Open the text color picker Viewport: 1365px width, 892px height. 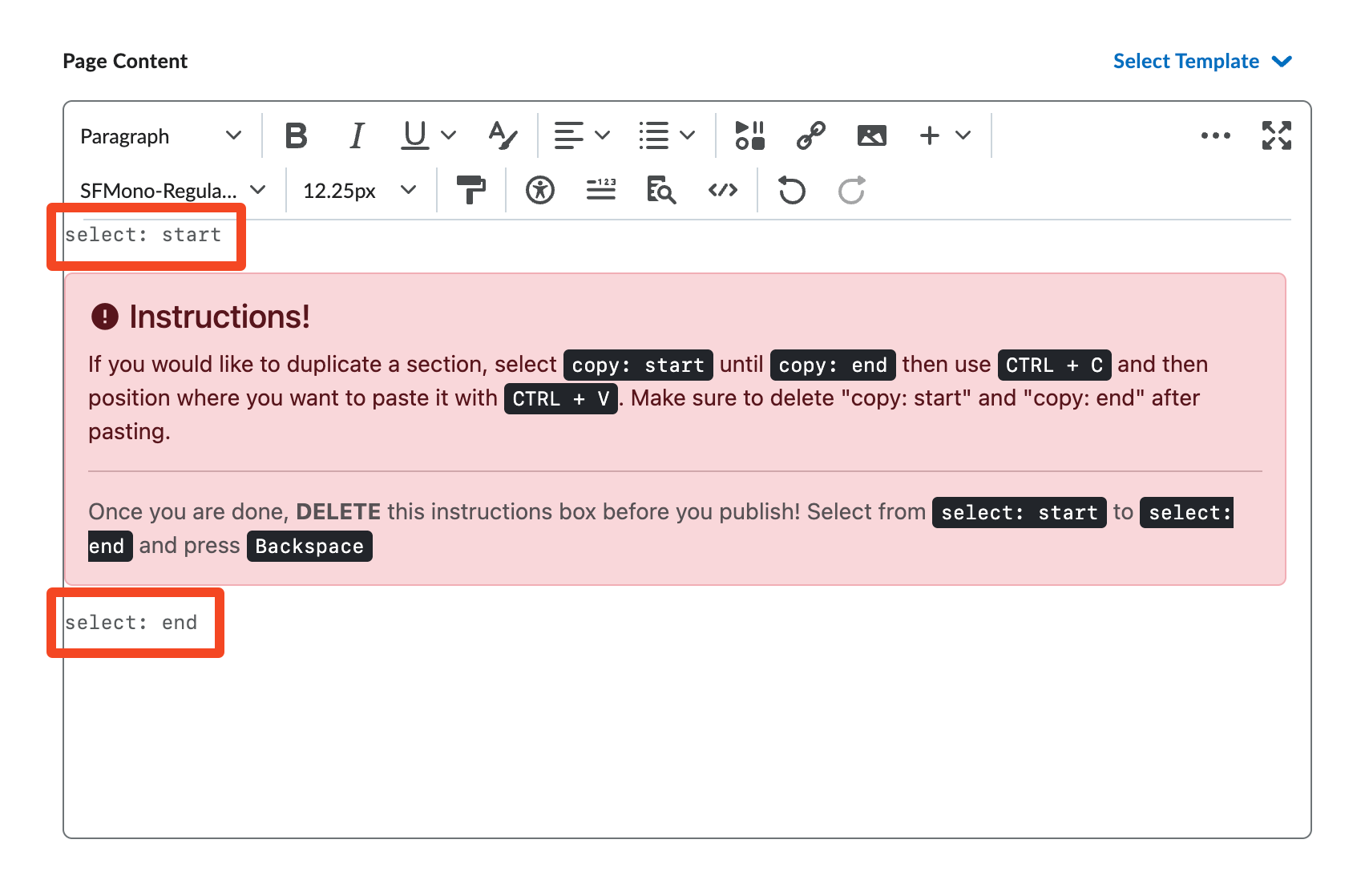point(503,135)
